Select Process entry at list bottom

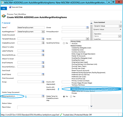[x=74, y=93]
